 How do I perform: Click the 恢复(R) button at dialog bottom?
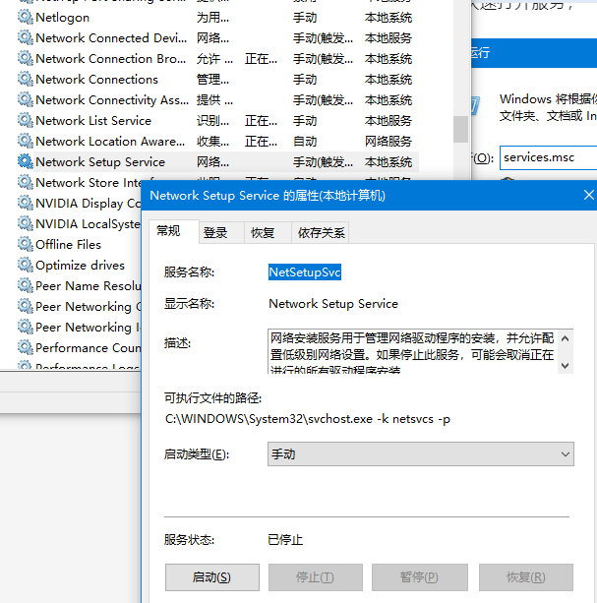526,577
